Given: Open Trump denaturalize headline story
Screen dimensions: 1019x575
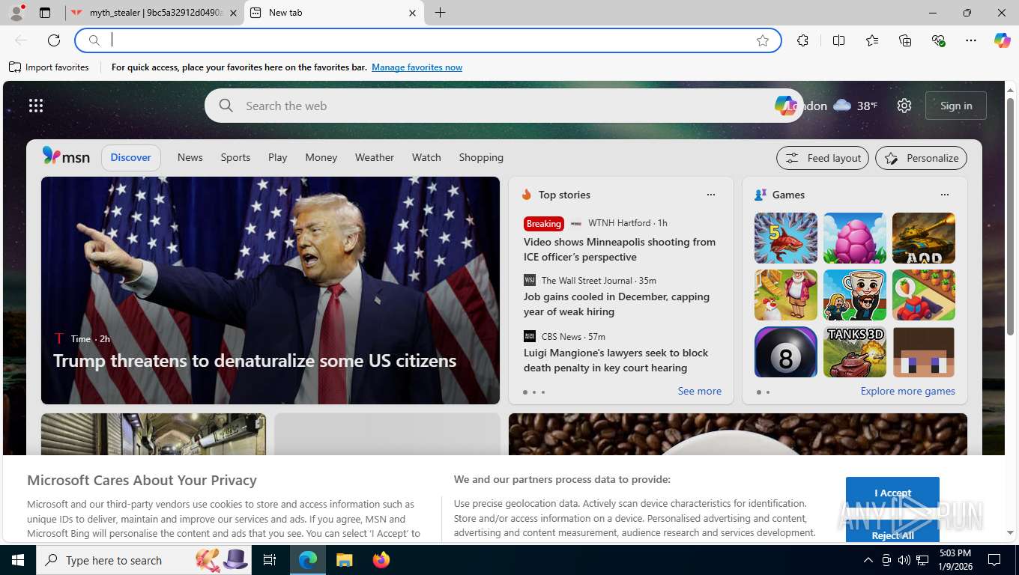Looking at the screenshot, I should [x=255, y=361].
